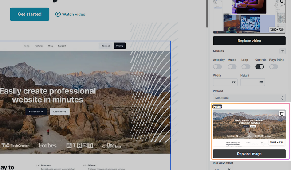Click the 1008×628 dimension badge
The image size is (291, 170).
(276, 143)
